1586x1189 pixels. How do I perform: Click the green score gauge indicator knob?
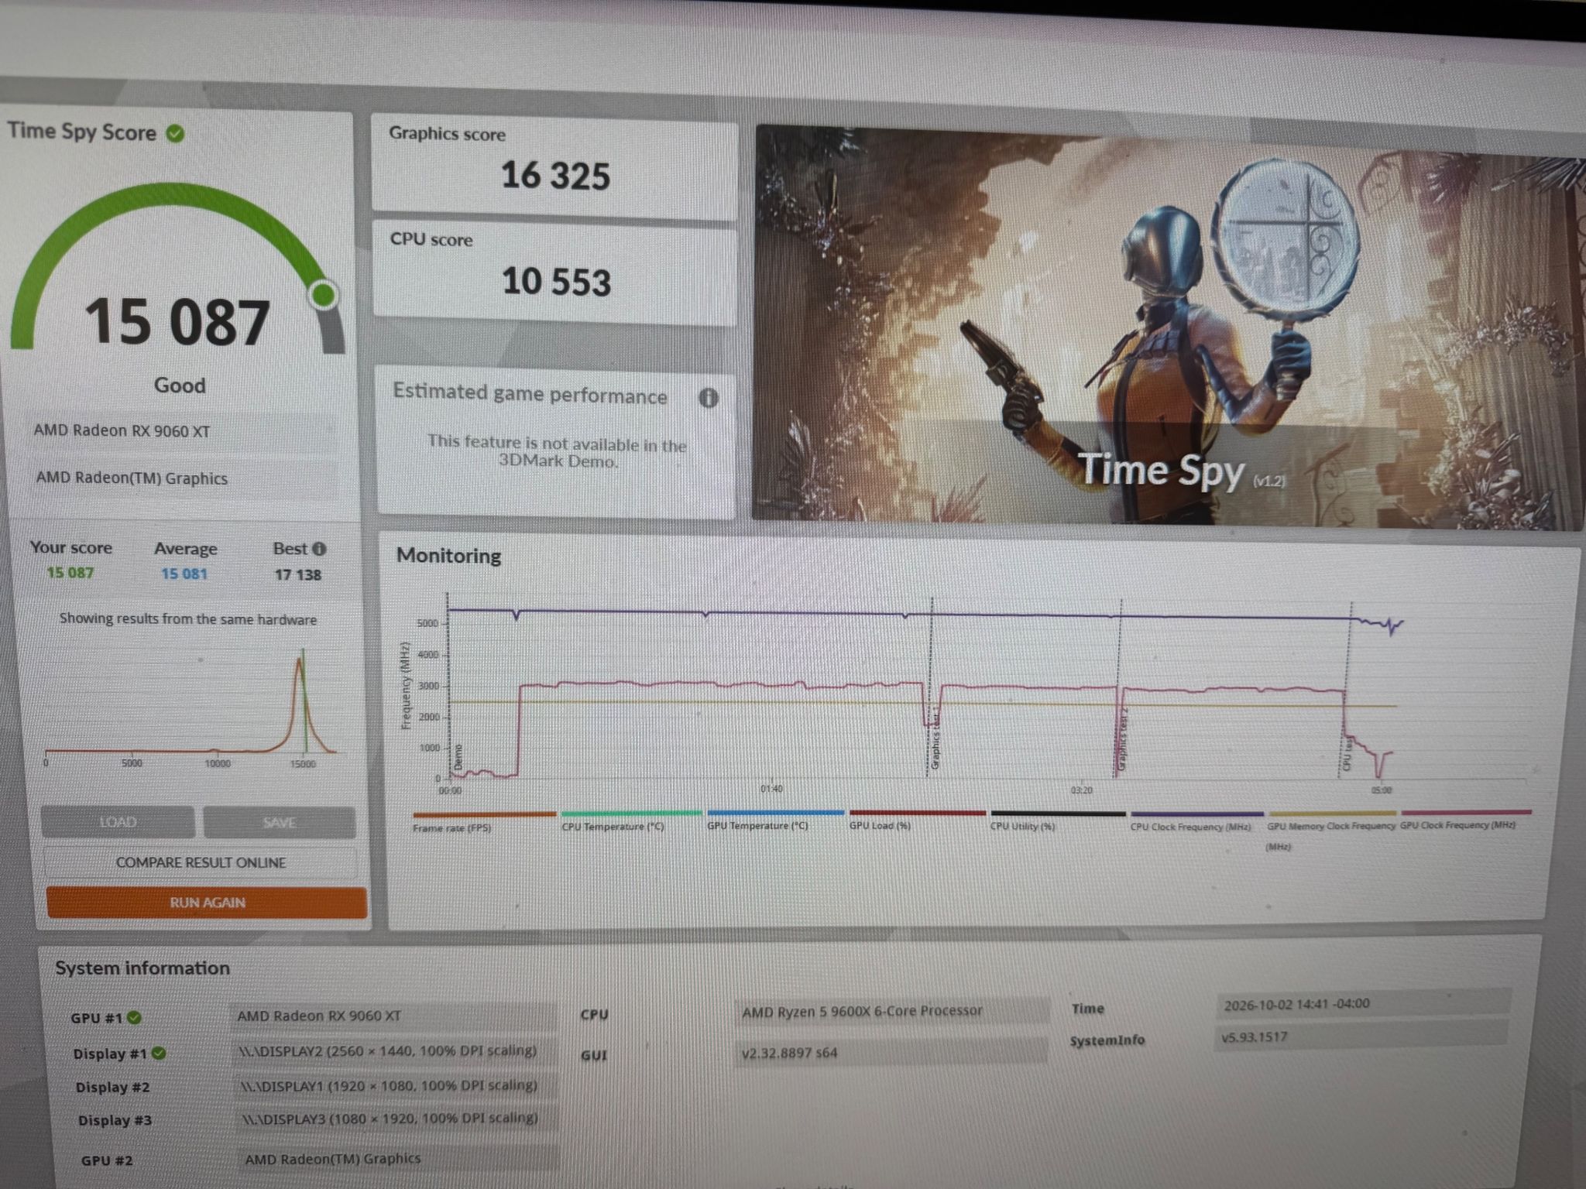click(324, 295)
